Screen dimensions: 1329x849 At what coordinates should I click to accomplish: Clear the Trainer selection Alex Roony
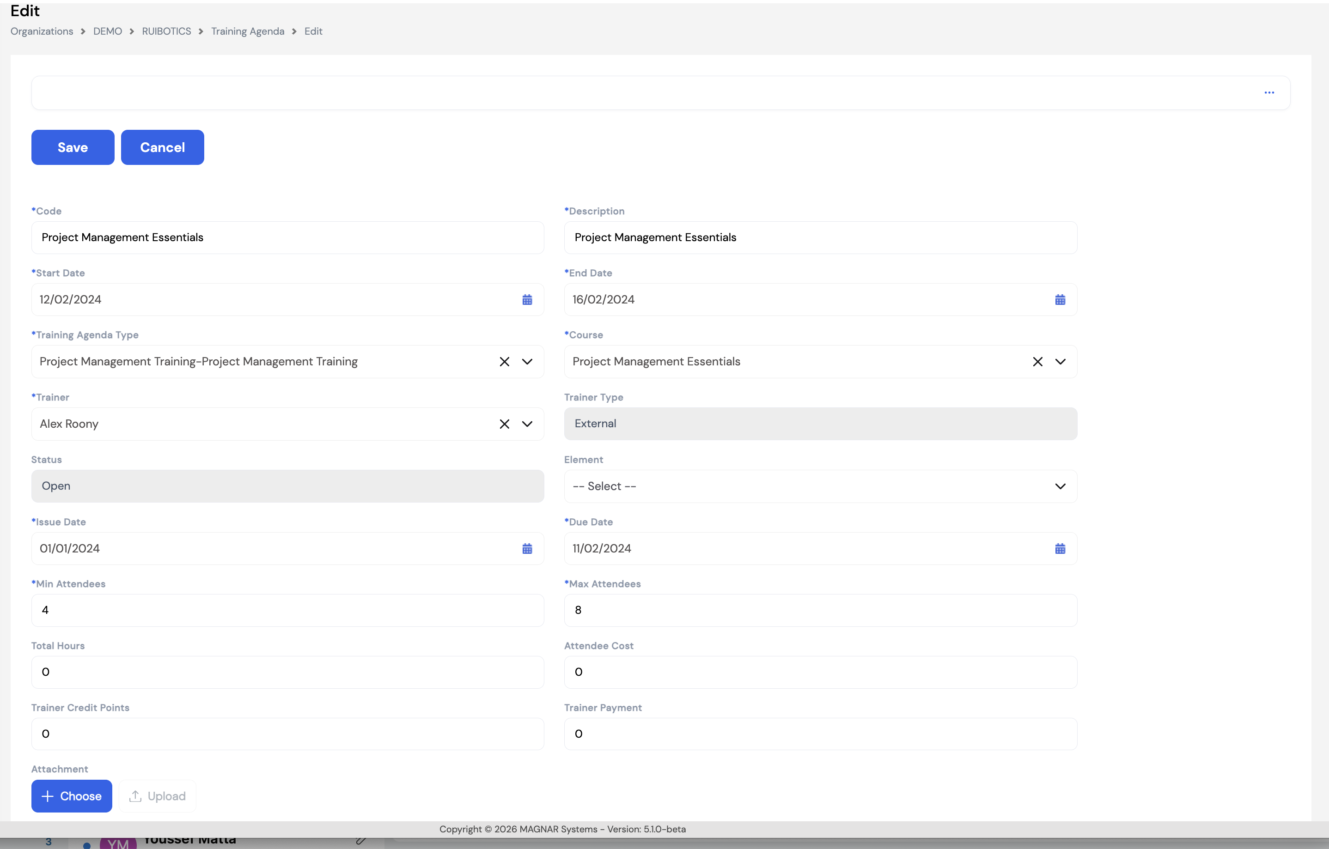(504, 424)
